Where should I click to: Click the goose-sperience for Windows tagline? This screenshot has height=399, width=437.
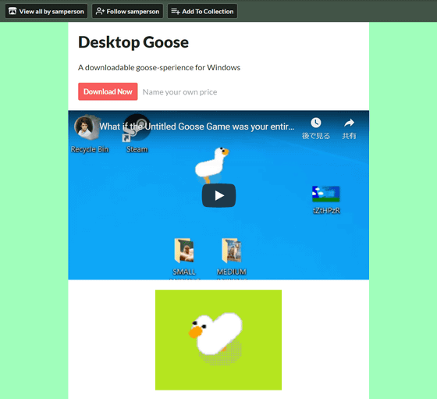pos(159,67)
